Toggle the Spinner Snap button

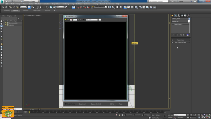coord(88,7)
